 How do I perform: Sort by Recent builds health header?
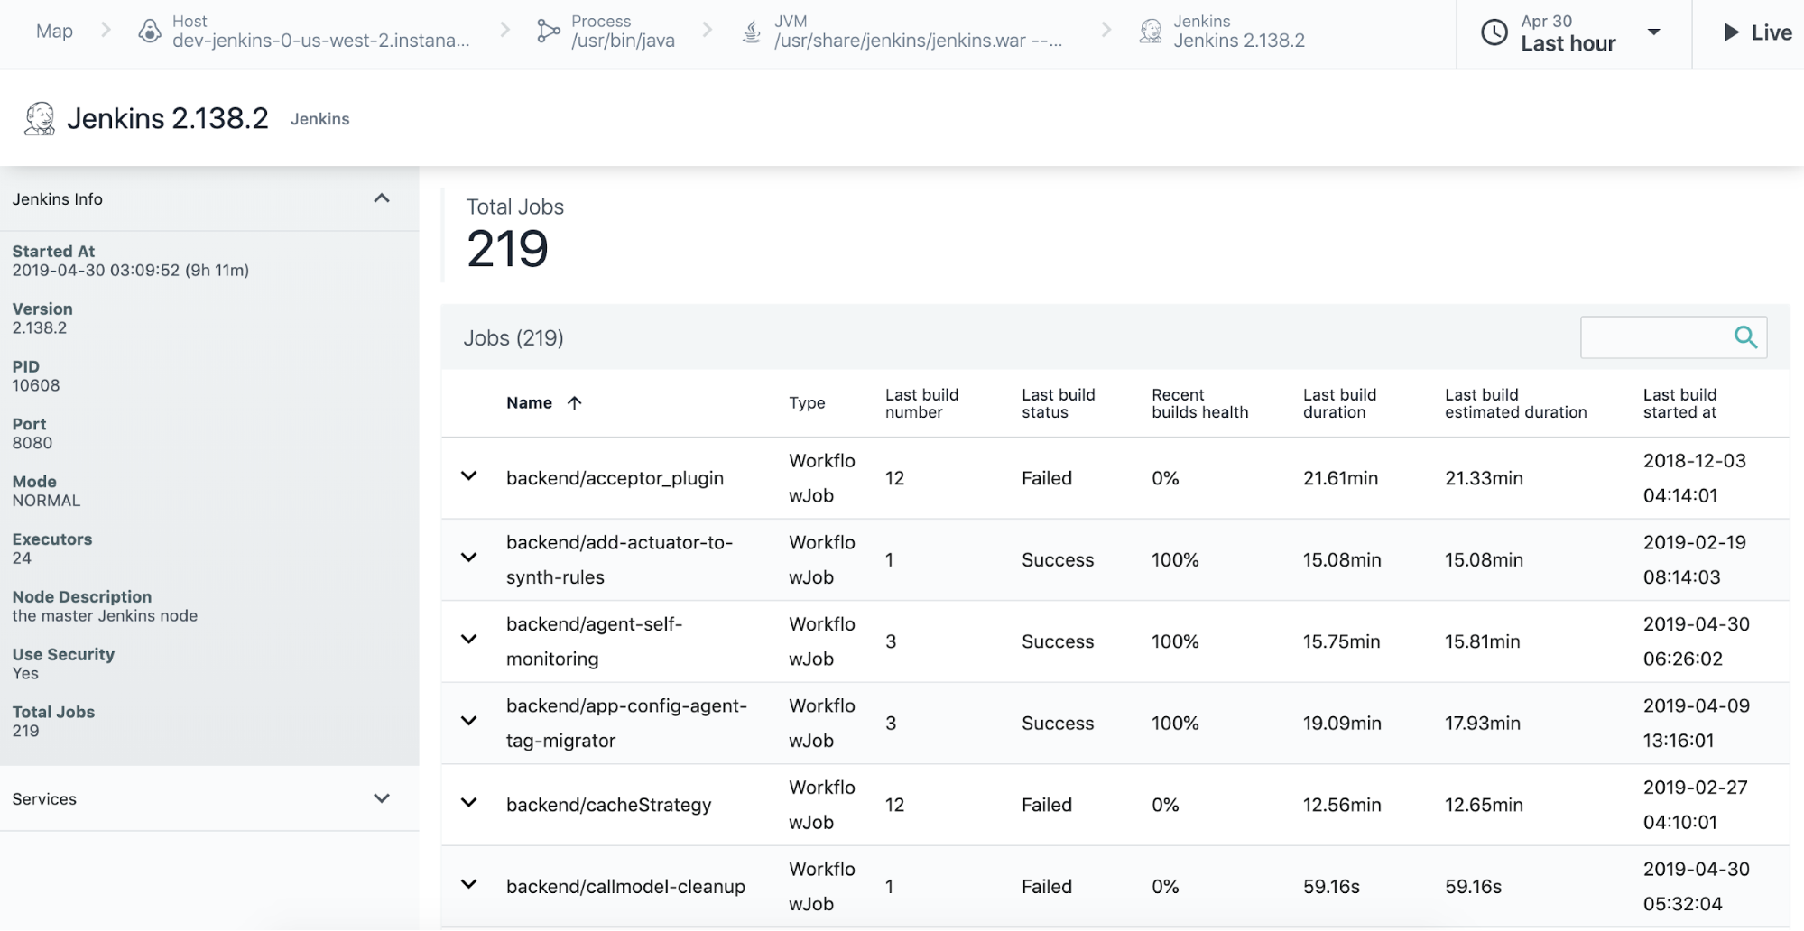coord(1199,403)
